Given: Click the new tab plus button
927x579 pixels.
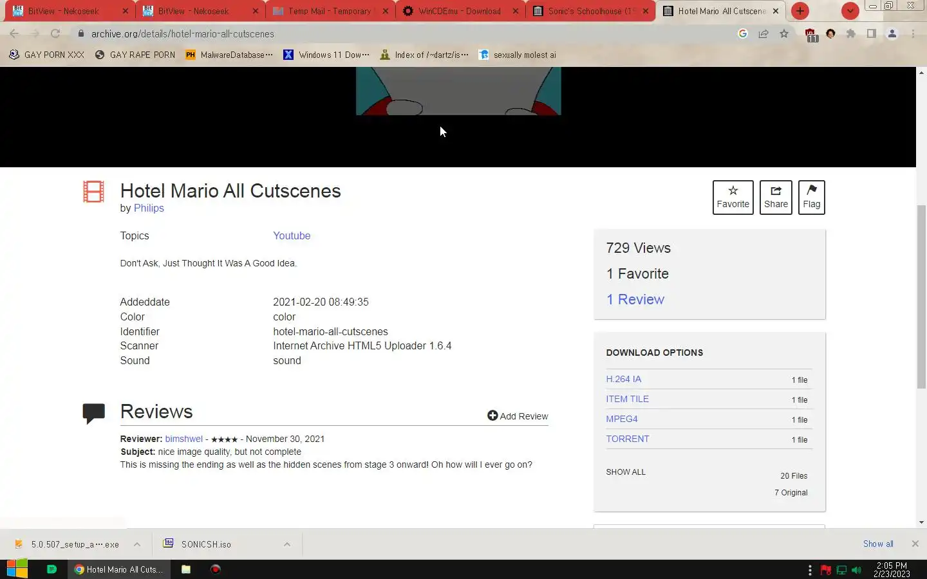Looking at the screenshot, I should tap(800, 11).
